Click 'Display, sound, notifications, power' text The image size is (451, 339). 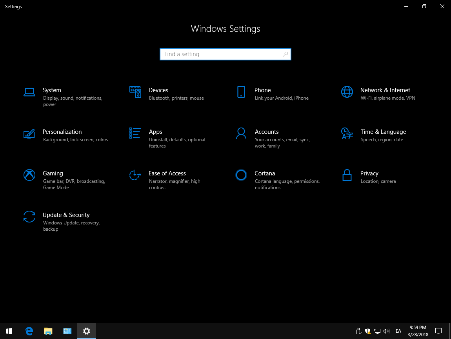pos(73,101)
